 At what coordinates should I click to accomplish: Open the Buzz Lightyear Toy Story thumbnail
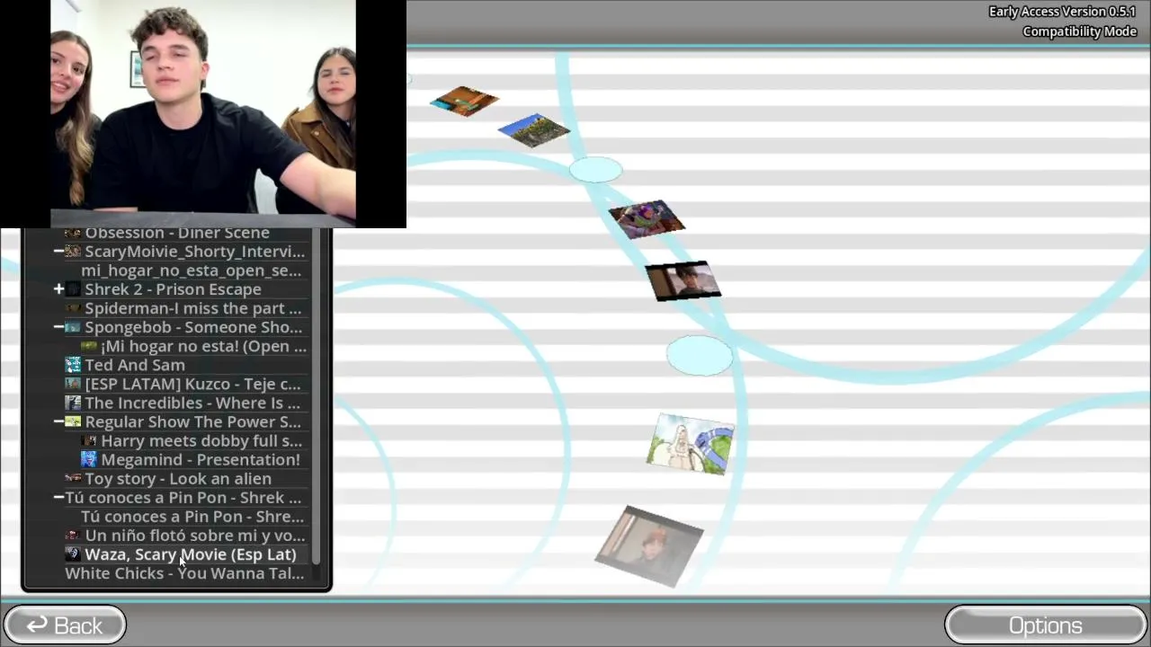(x=647, y=218)
